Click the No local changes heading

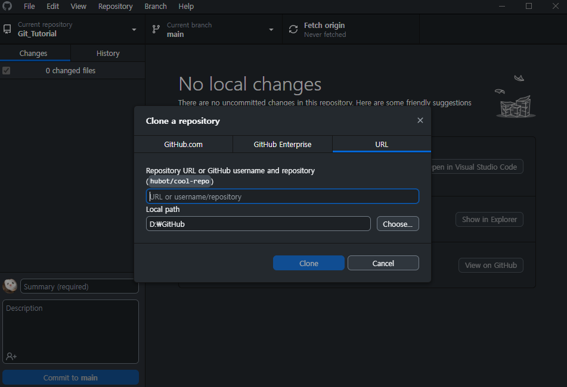(x=250, y=84)
